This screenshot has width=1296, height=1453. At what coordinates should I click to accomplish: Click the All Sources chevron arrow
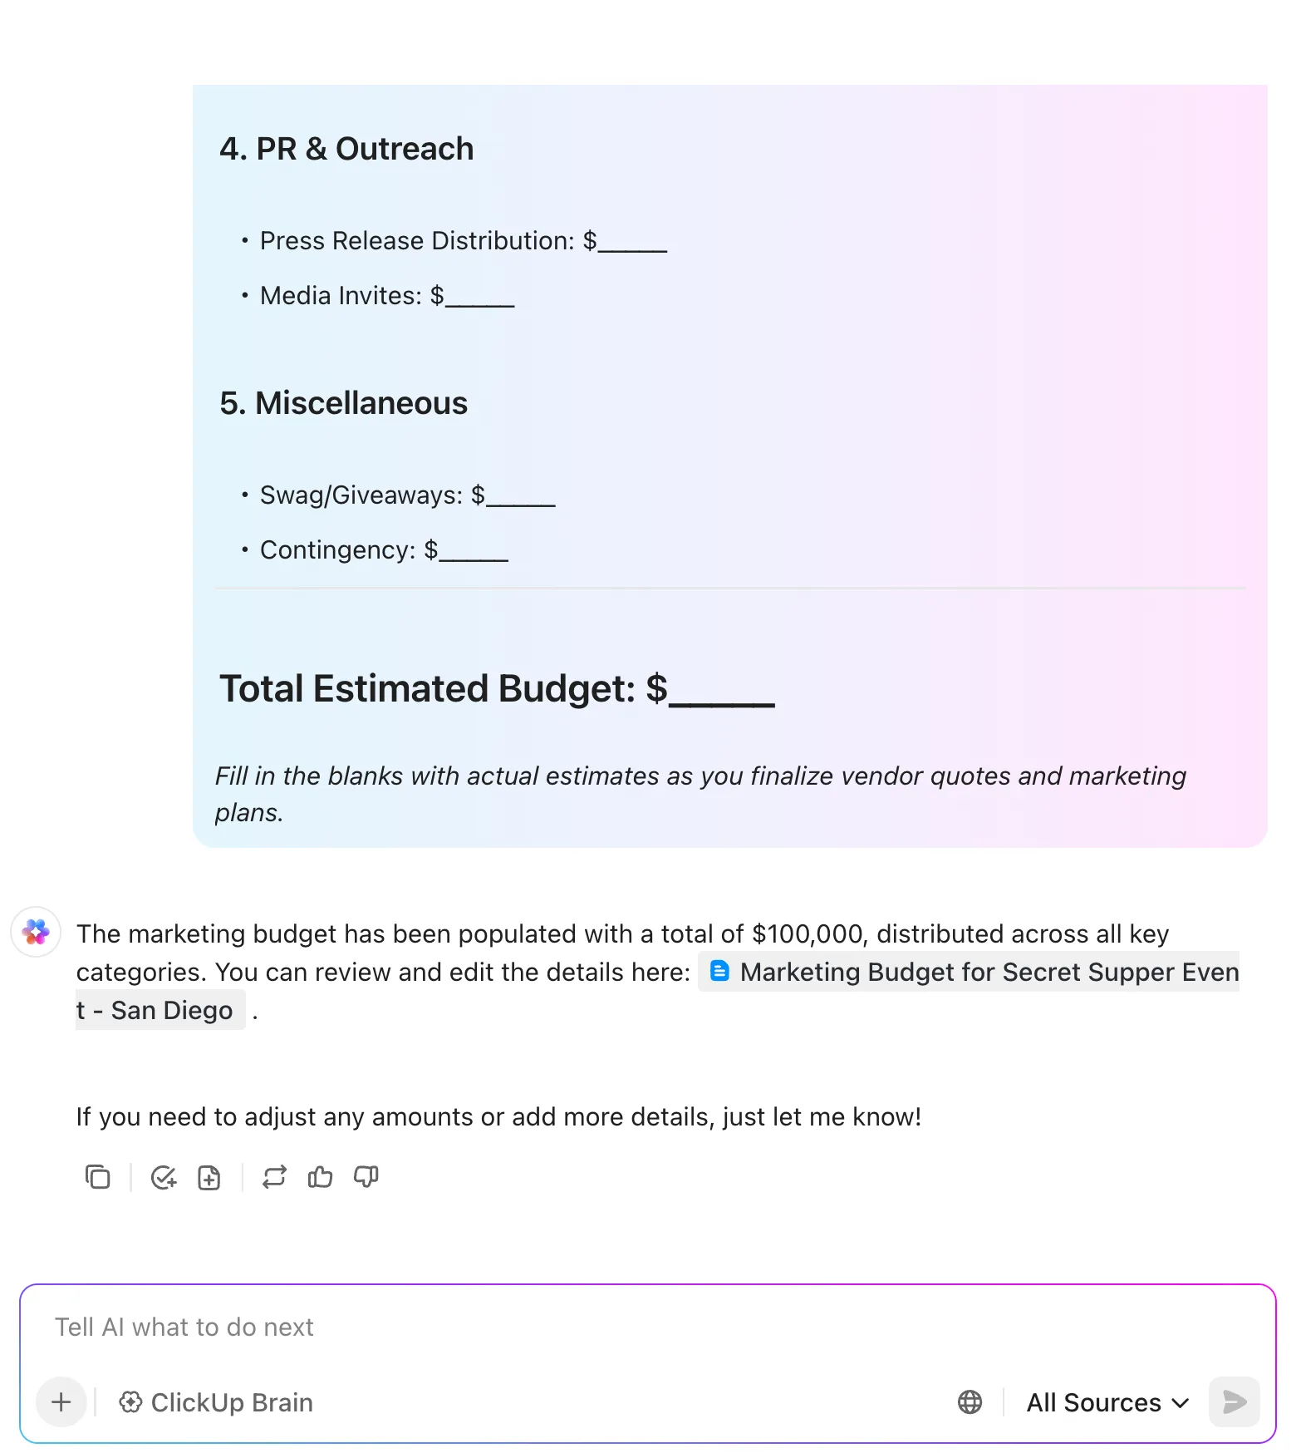click(x=1180, y=1403)
